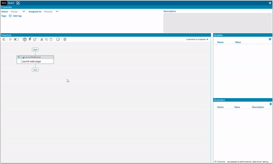Click the align/arrange blocks icon
Viewport: 273px width, 164px height.
(4, 40)
